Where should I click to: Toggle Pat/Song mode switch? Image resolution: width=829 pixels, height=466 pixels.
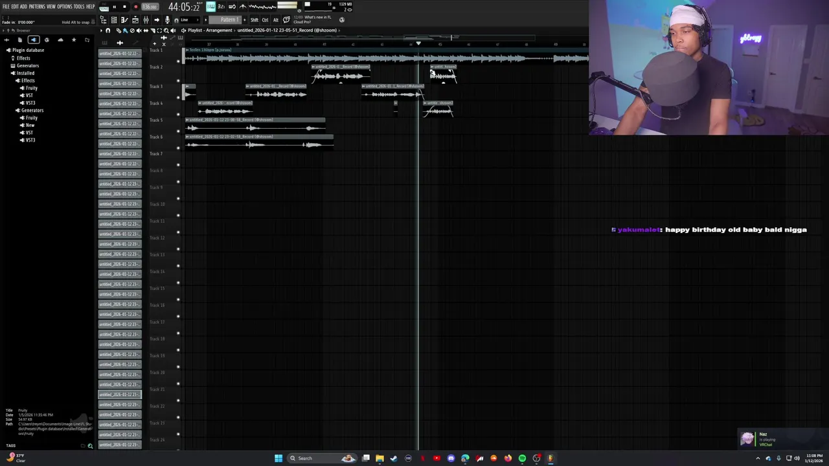(104, 8)
